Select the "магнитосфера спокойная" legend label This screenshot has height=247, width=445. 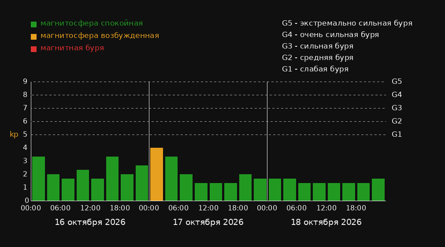click(92, 23)
